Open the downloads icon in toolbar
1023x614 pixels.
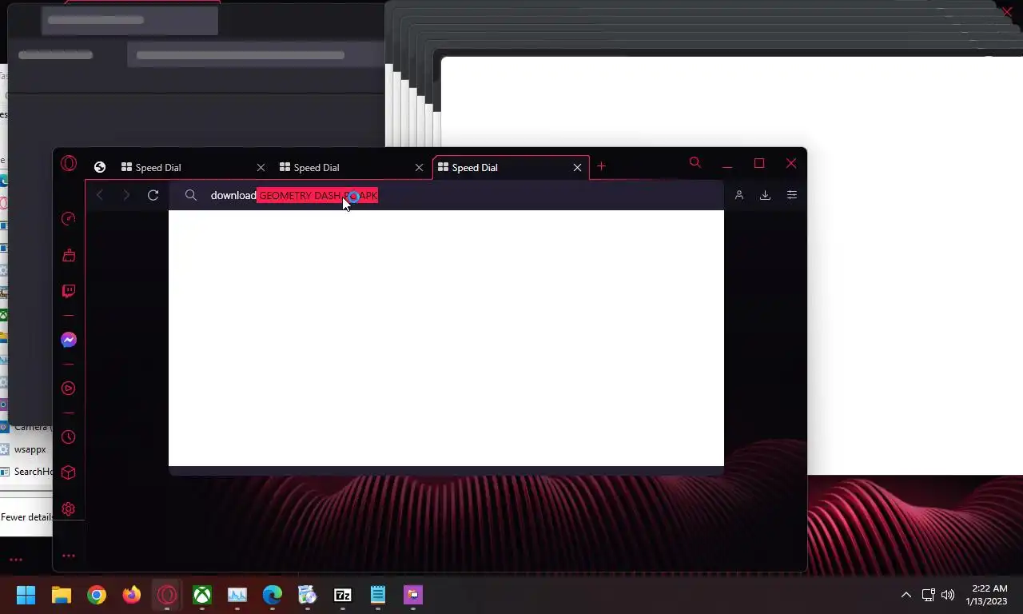765,195
